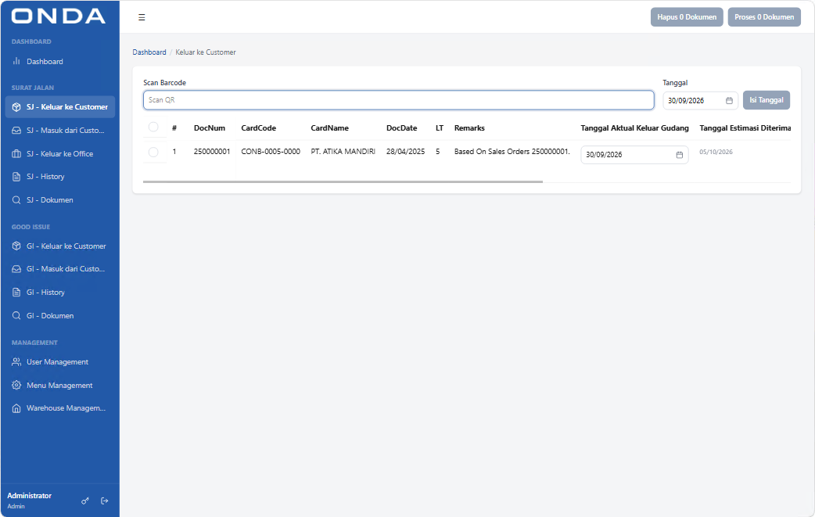Click the Tanggal Estimasi Diterima column header

pos(745,127)
